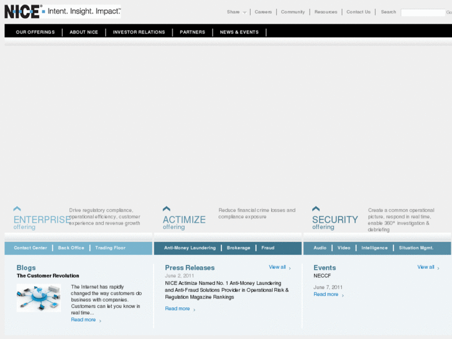
Task: Open the Share dropdown
Action: coord(236,12)
